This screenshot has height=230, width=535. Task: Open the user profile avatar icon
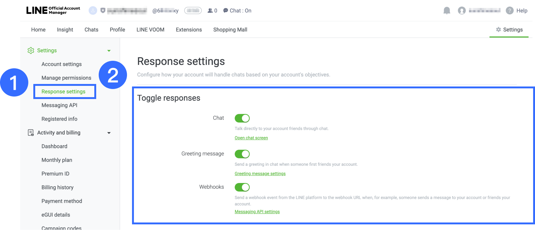click(462, 11)
